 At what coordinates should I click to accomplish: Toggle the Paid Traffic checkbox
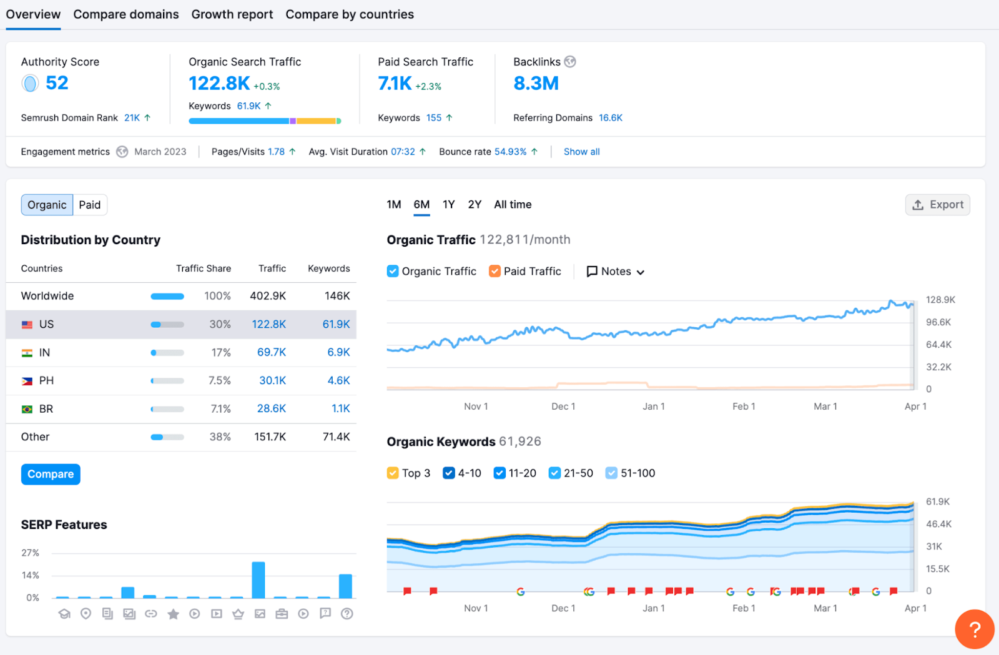pos(495,271)
